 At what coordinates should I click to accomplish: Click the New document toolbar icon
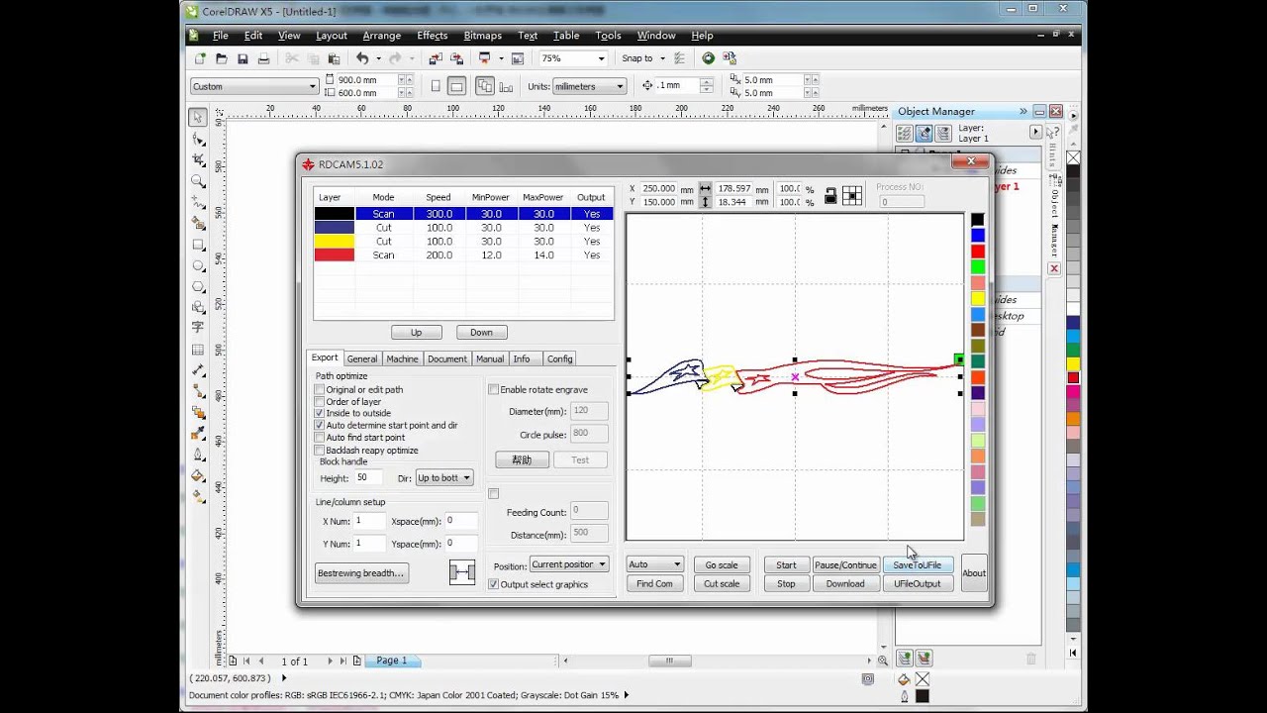click(x=200, y=58)
